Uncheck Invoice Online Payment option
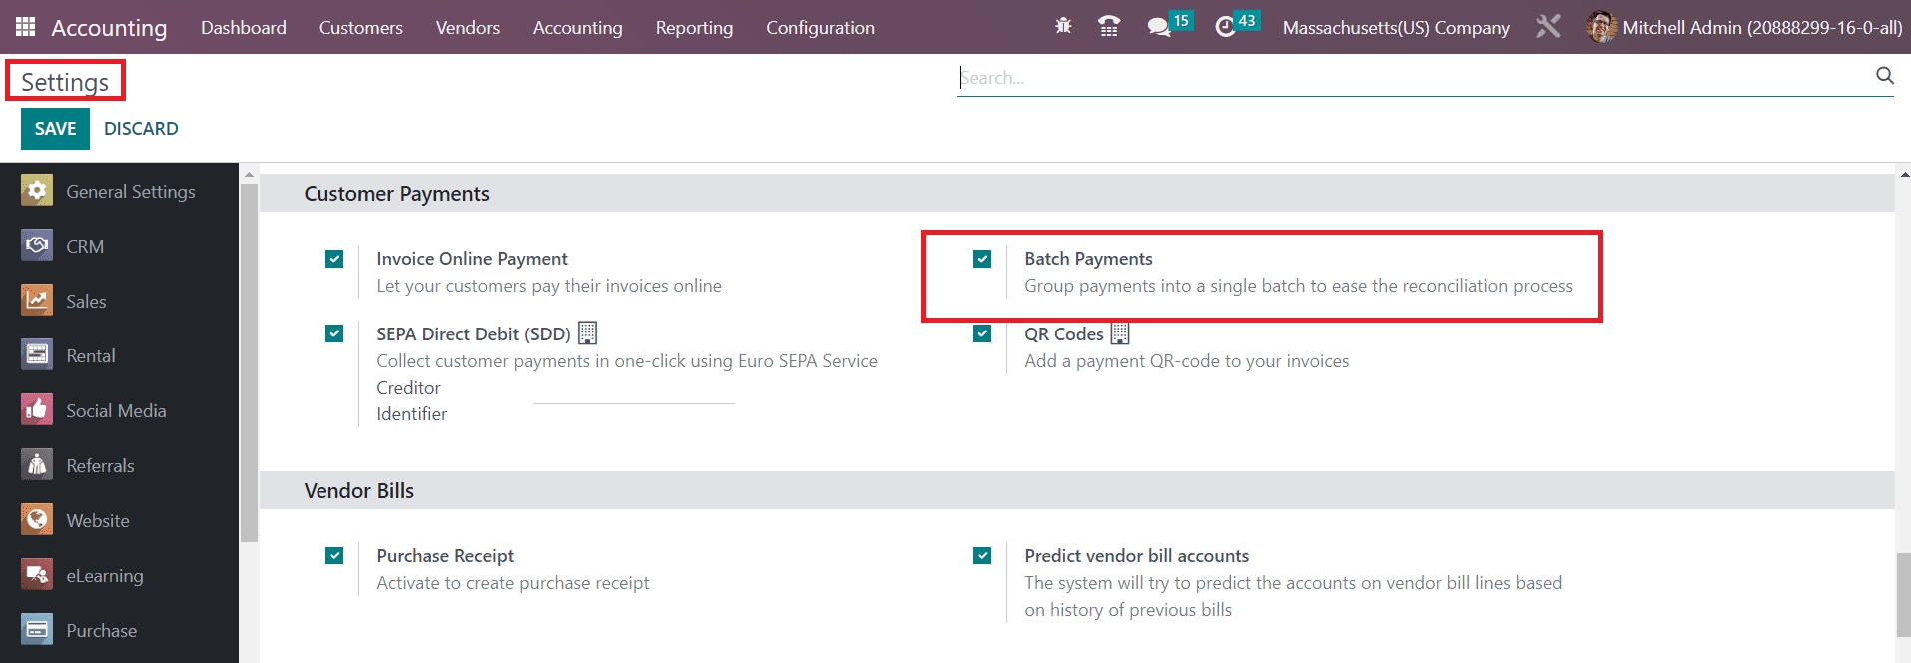 (x=334, y=259)
